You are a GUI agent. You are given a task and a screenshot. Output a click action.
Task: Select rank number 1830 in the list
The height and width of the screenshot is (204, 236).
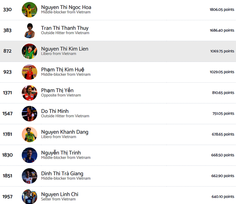pos(7,155)
